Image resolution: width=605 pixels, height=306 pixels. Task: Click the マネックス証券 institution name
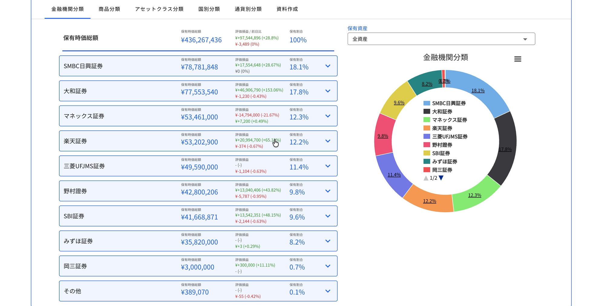(x=84, y=116)
